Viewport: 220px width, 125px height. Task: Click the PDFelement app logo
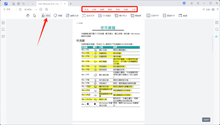pos(6,4)
